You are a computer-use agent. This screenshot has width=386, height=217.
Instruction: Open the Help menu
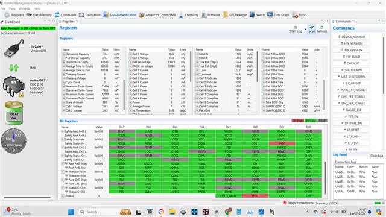tap(37, 8)
